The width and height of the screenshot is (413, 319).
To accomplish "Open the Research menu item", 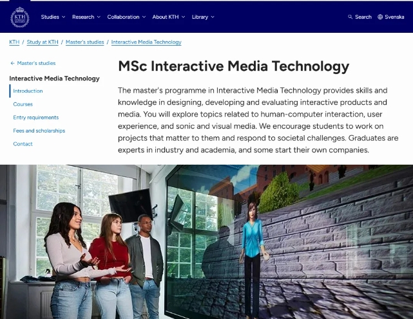I will coord(83,17).
